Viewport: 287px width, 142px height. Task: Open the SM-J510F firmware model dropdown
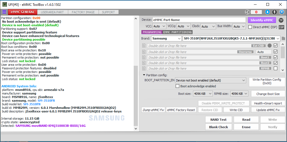(231, 39)
